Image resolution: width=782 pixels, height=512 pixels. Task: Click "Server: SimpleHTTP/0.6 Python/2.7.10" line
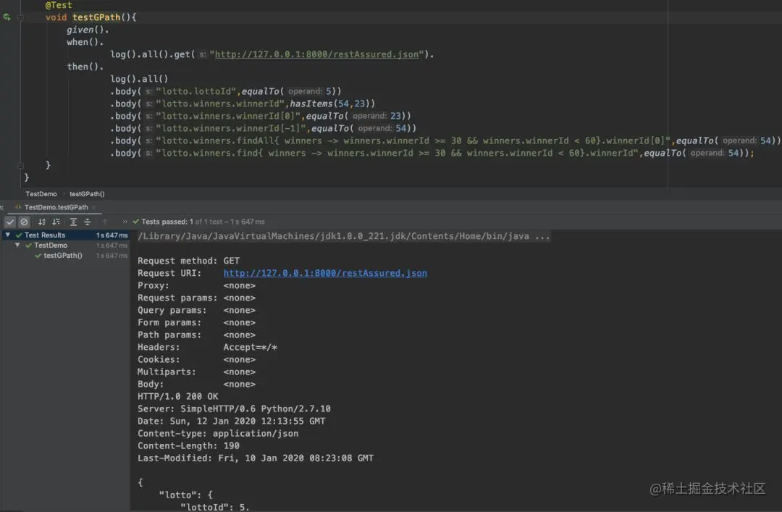pos(234,408)
